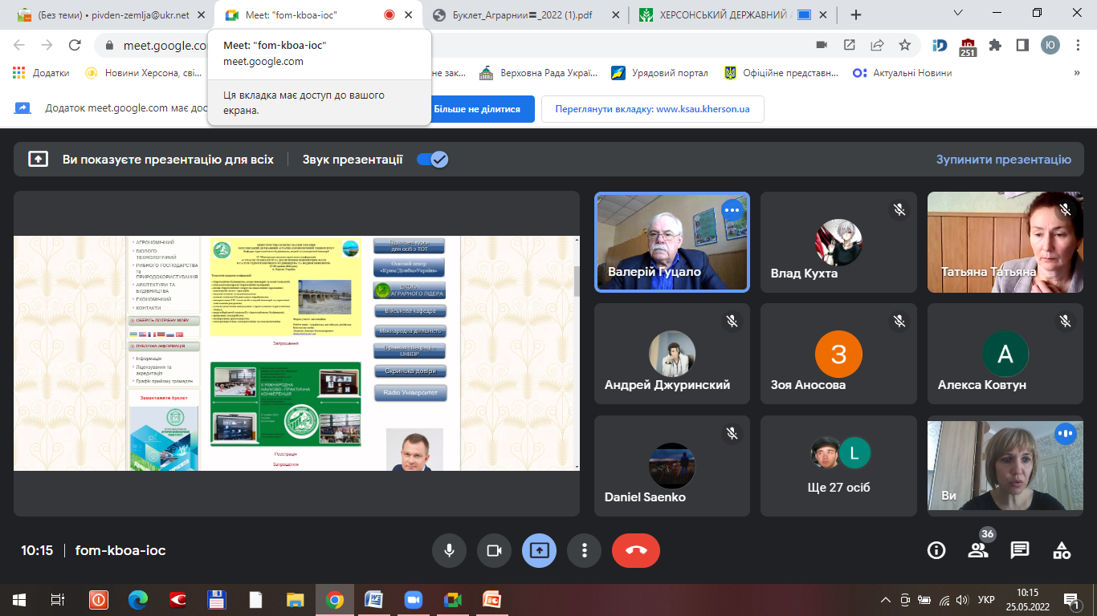Open Meet activities panel

pyautogui.click(x=1062, y=550)
